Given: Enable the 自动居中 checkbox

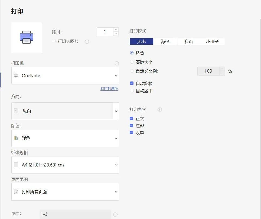Looking at the screenshot, I should (x=132, y=91).
